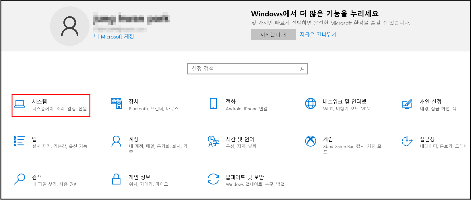The image size is (471, 200).
Task: Open the 네트워크 및 인터넷 title
Action: tap(344, 101)
